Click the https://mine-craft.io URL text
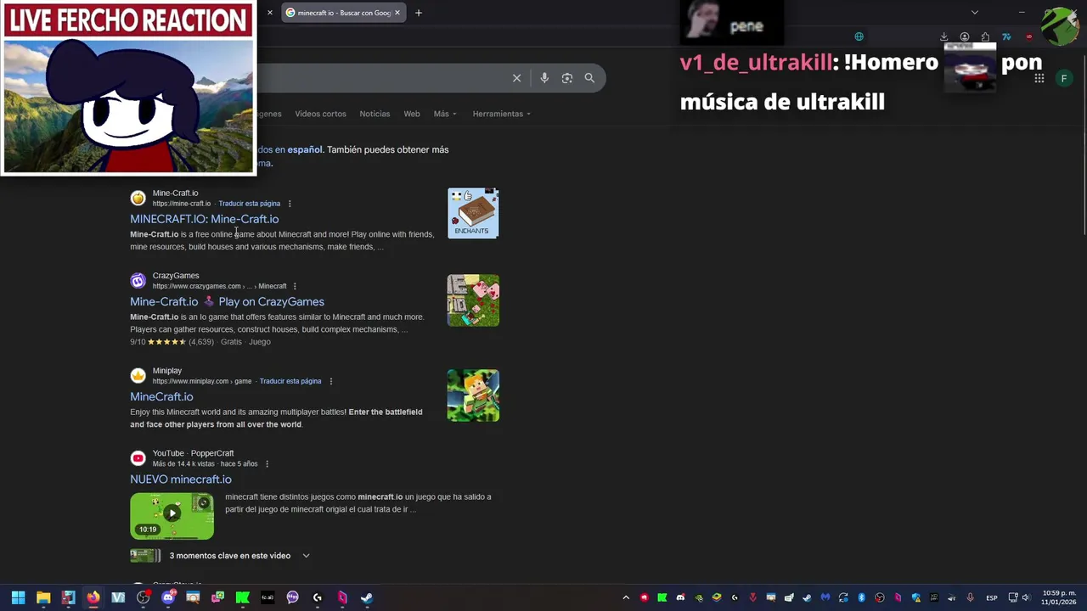Screen dimensions: 1087x611 pyautogui.click(x=182, y=204)
